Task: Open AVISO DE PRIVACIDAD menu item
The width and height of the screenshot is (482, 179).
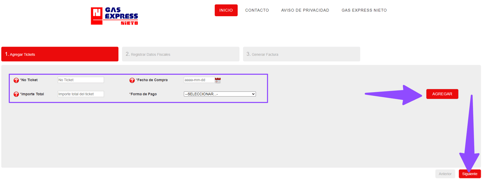Action: click(x=305, y=10)
